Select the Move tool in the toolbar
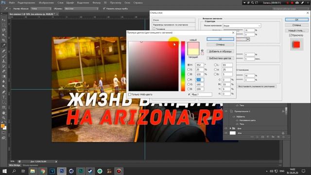The width and height of the screenshot is (311, 175). [3, 20]
